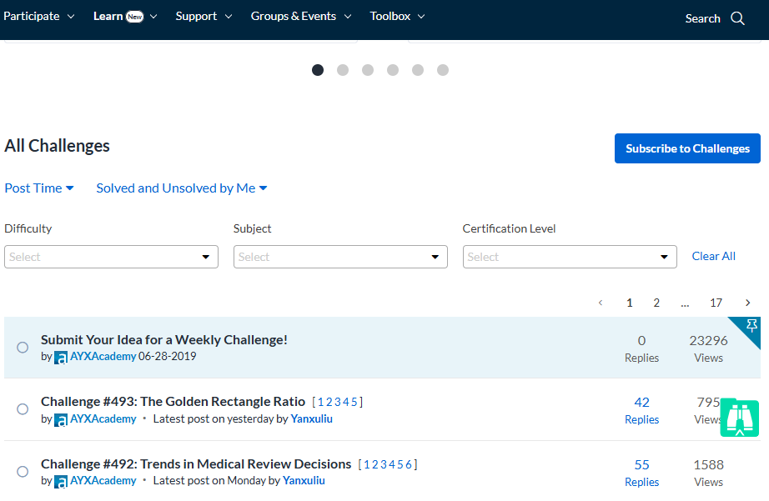Select the radio circle beside Challenge #493
The image size is (769, 501).
point(23,409)
